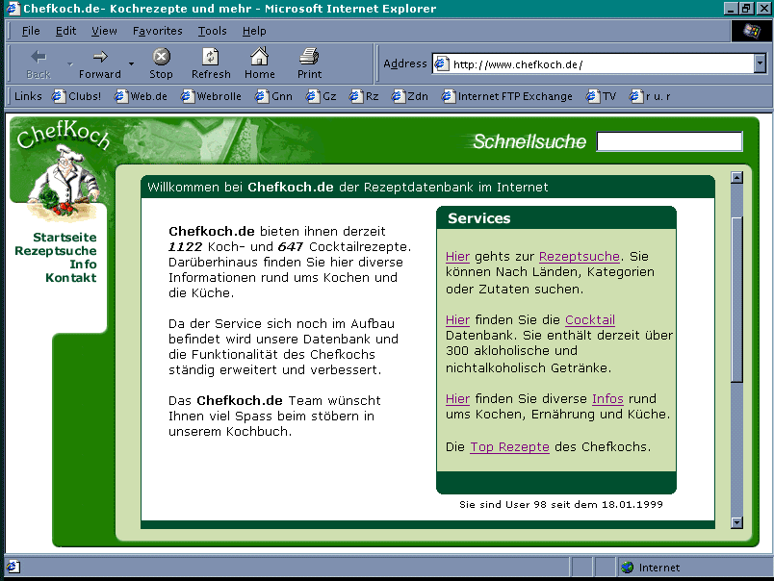The height and width of the screenshot is (581, 774).
Task: Click the Forward arrow toolbar icon
Action: point(100,58)
